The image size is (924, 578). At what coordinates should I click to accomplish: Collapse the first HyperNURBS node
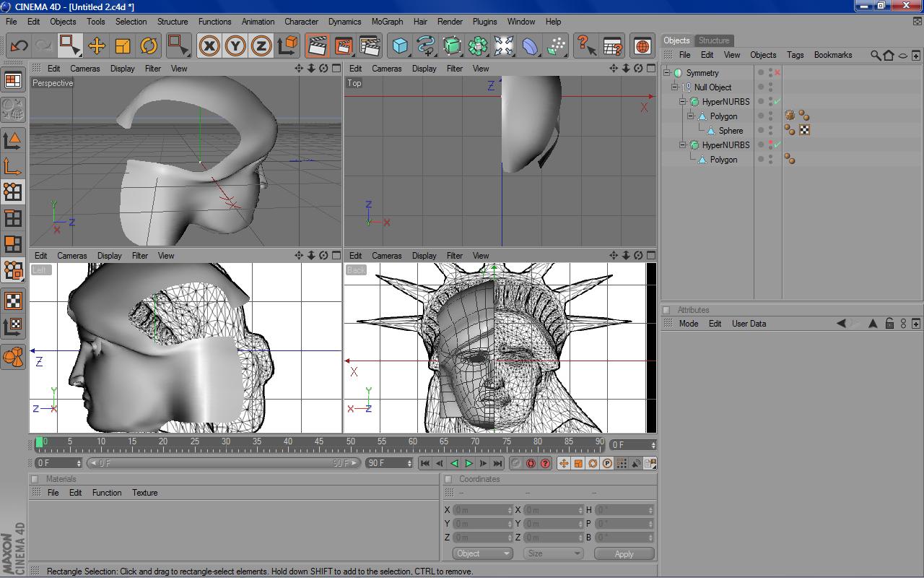pyautogui.click(x=682, y=102)
